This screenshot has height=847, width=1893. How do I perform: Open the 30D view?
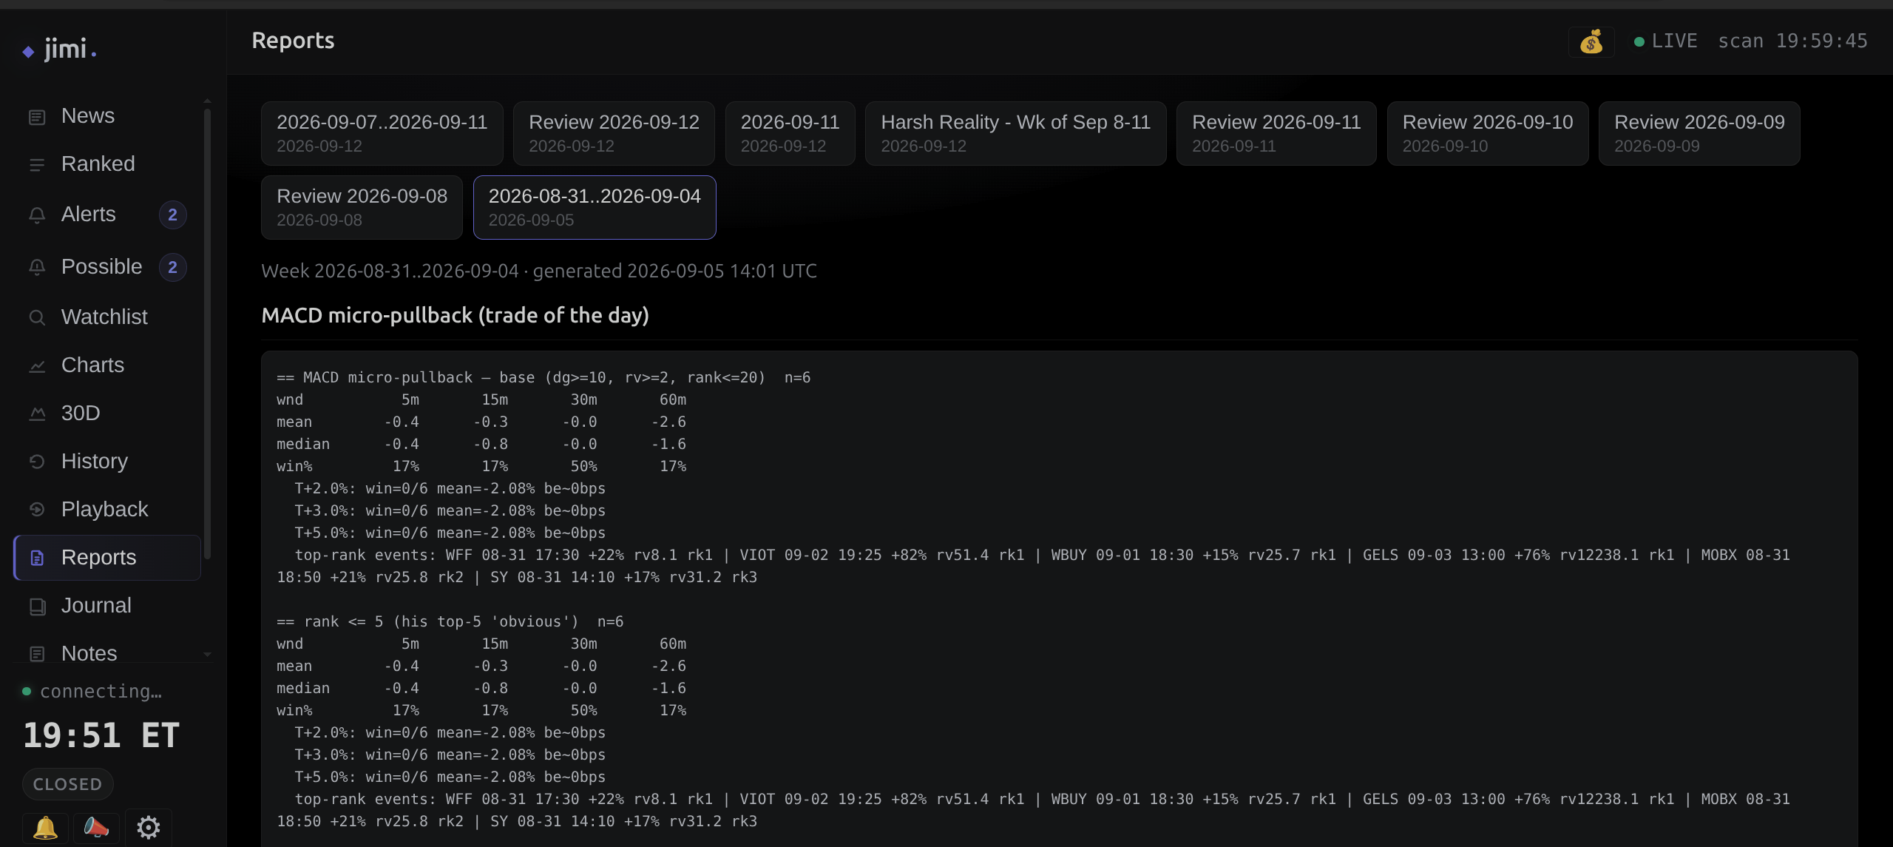tap(106, 414)
